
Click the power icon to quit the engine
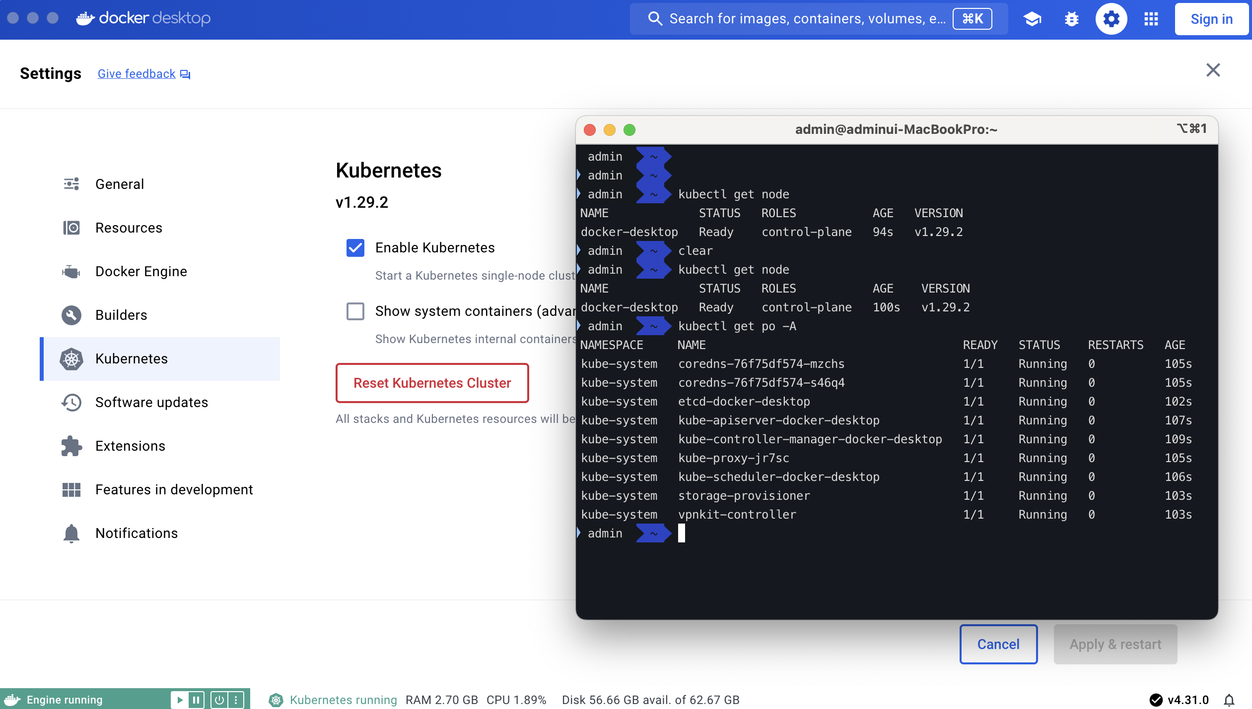[x=219, y=700]
